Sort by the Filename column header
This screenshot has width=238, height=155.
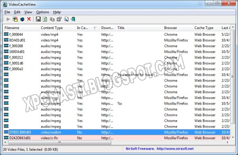click(21, 28)
